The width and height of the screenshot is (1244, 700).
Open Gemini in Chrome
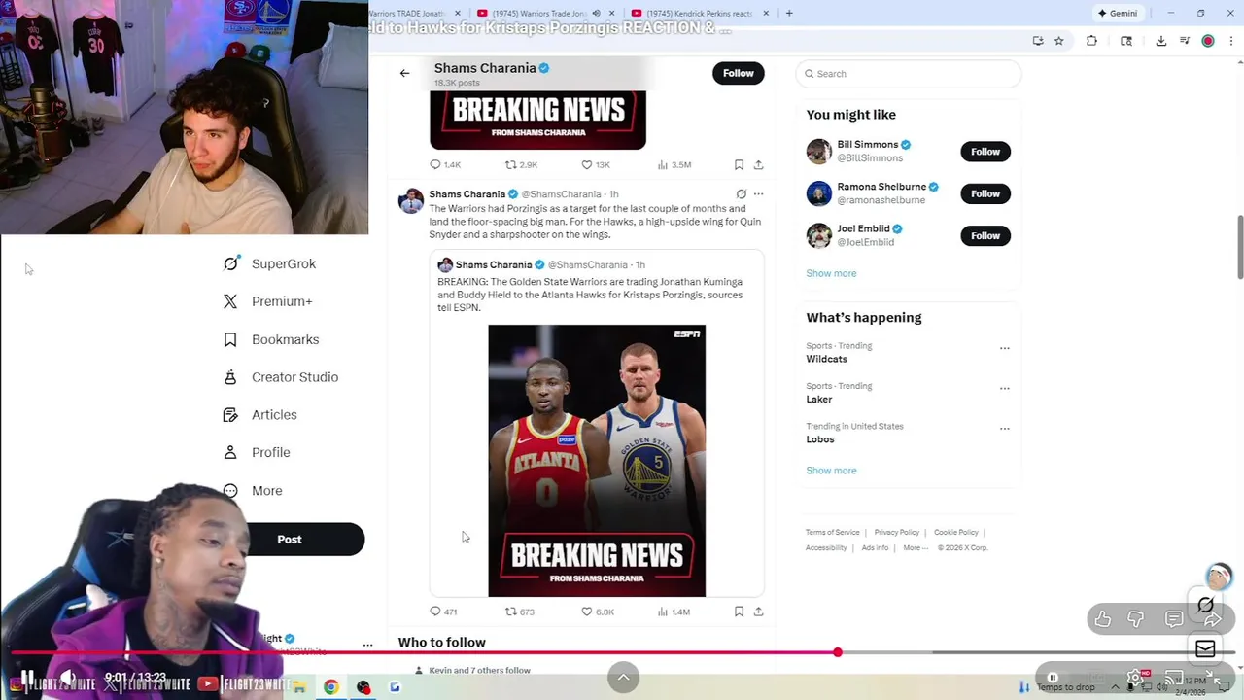[x=1118, y=13]
